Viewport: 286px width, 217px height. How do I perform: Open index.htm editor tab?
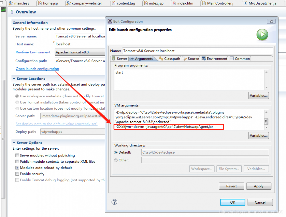pos(183,3)
